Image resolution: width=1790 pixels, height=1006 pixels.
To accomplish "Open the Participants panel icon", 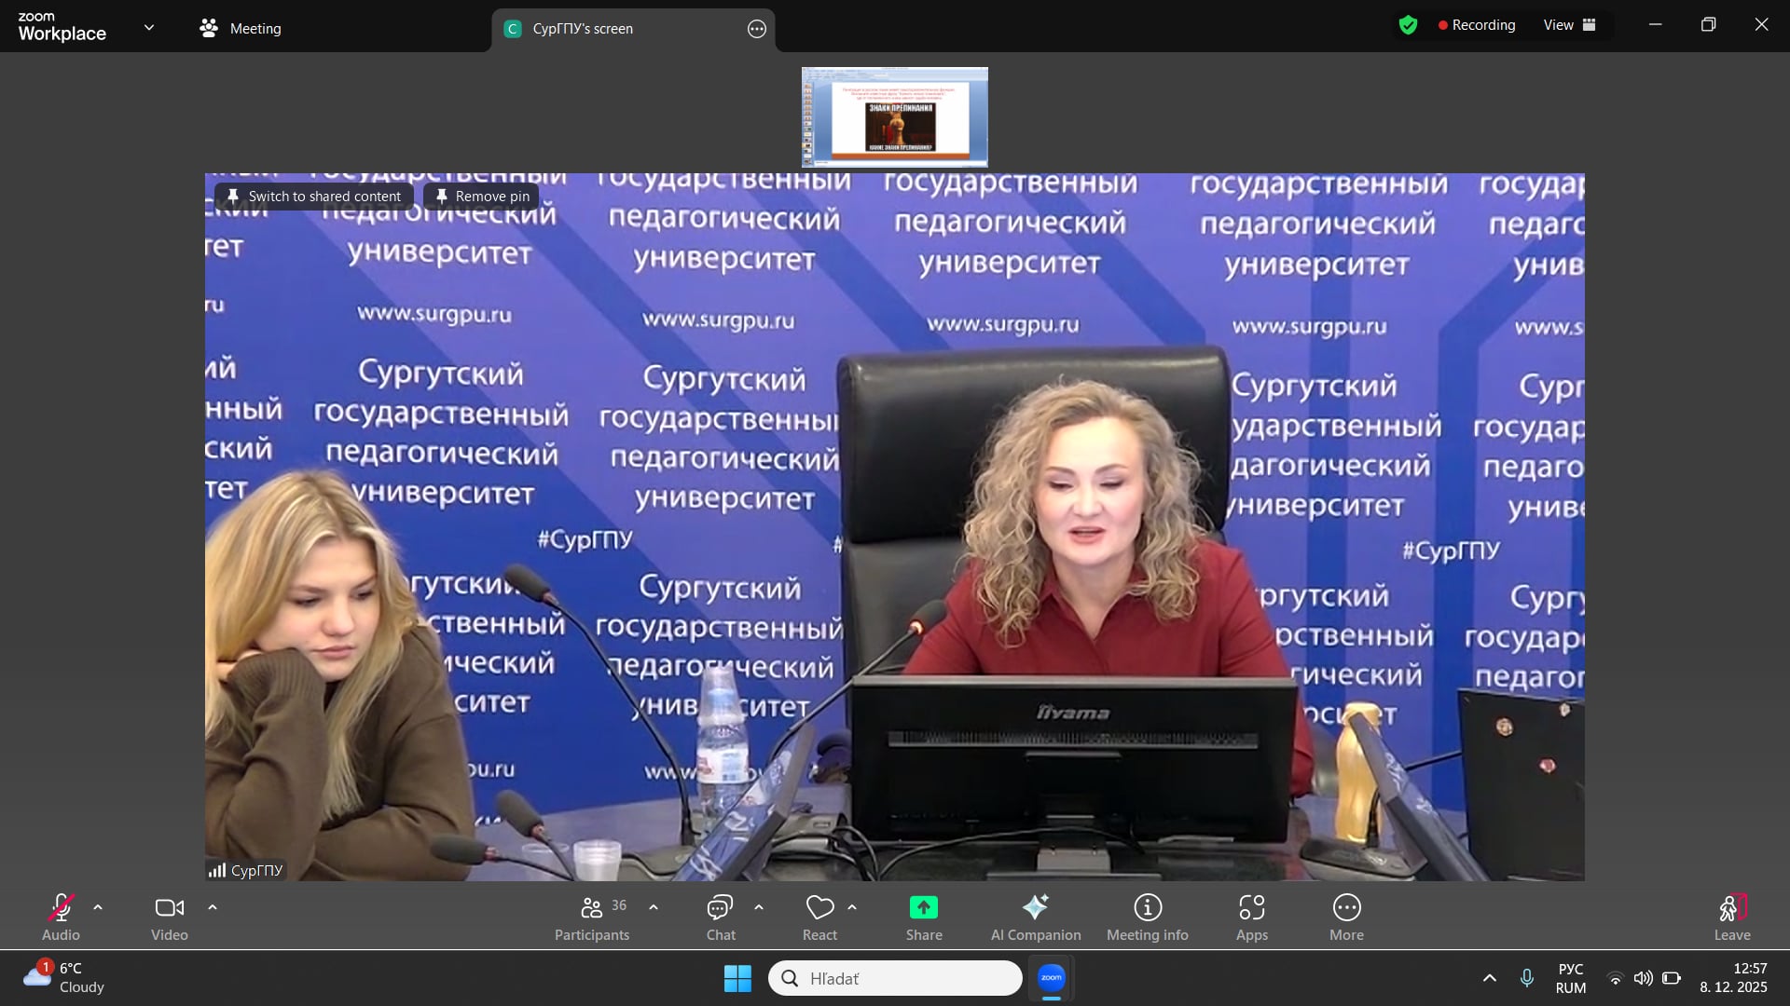I will coord(591,907).
